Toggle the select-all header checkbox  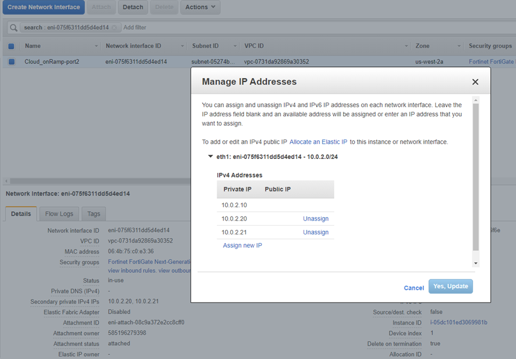tap(11, 46)
